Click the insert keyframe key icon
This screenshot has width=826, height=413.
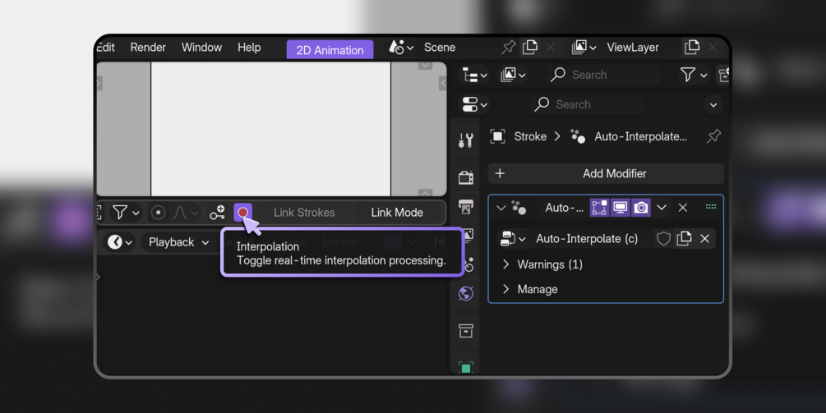[x=217, y=213]
